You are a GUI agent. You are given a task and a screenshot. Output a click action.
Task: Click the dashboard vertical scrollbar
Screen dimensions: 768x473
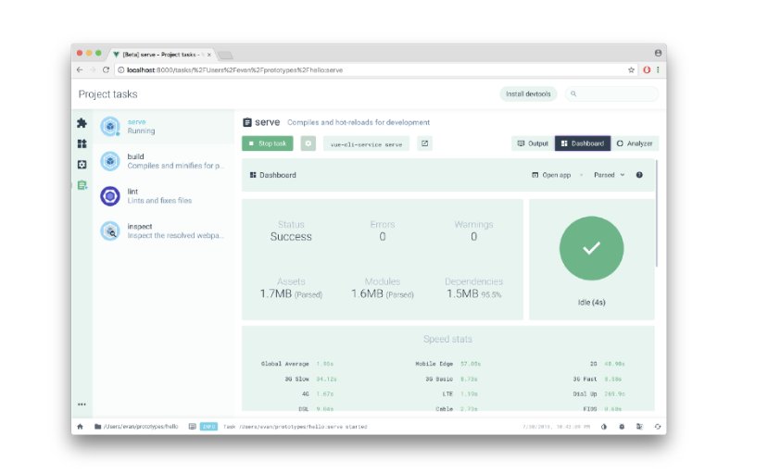[656, 213]
